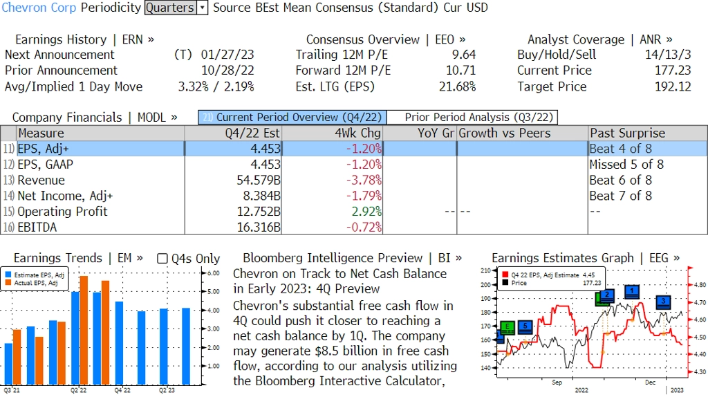Click the blue marker numbered 5
The height and width of the screenshot is (397, 708).
pos(525,326)
